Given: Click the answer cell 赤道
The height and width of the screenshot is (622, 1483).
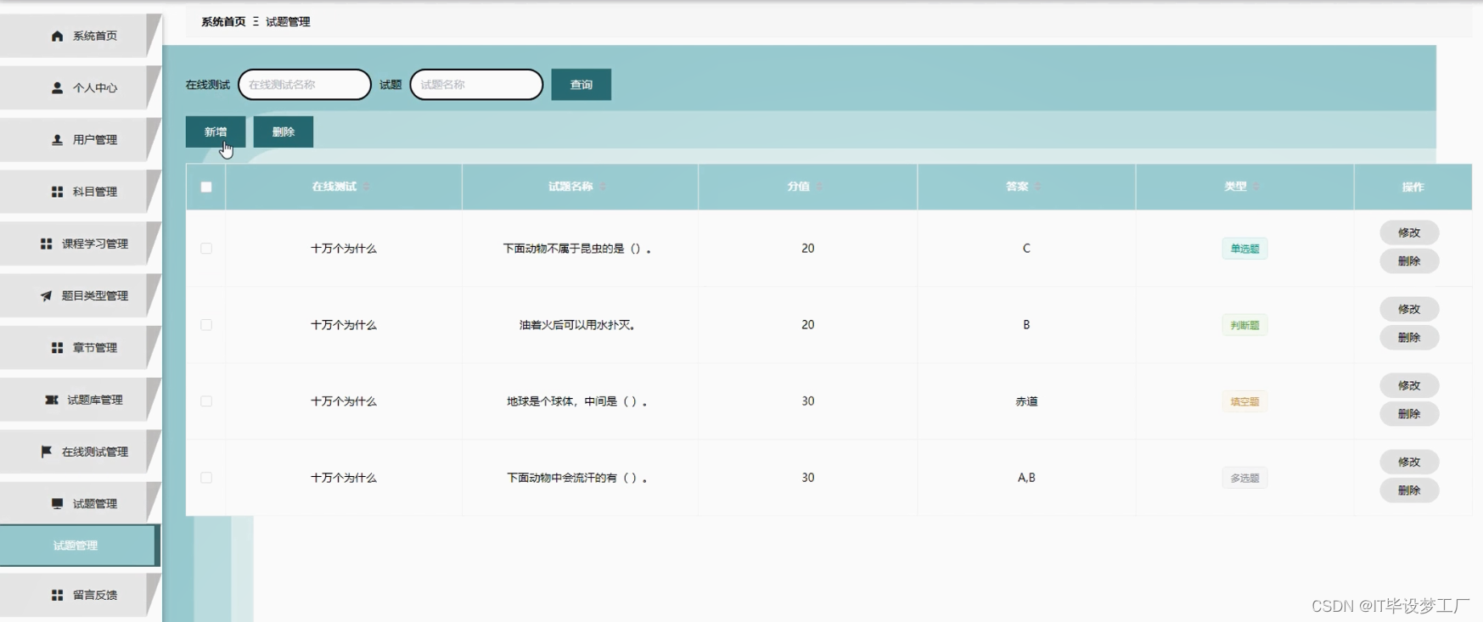Looking at the screenshot, I should coord(1026,401).
